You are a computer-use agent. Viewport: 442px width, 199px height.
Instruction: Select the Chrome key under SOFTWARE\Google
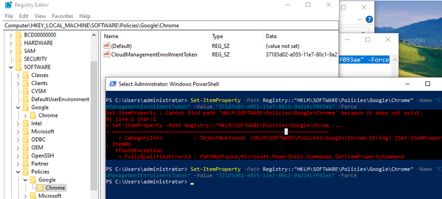[x=48, y=115]
